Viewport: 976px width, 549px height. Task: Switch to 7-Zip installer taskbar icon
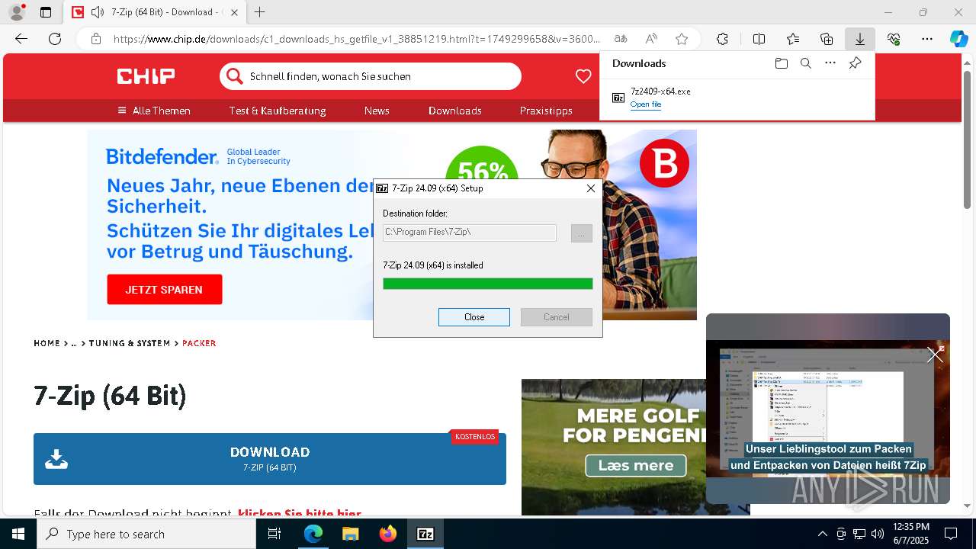click(x=425, y=534)
